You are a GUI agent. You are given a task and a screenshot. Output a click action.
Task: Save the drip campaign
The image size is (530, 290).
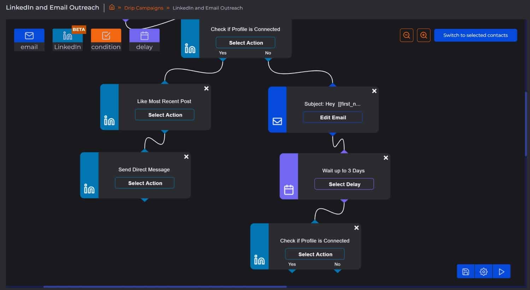(466, 272)
